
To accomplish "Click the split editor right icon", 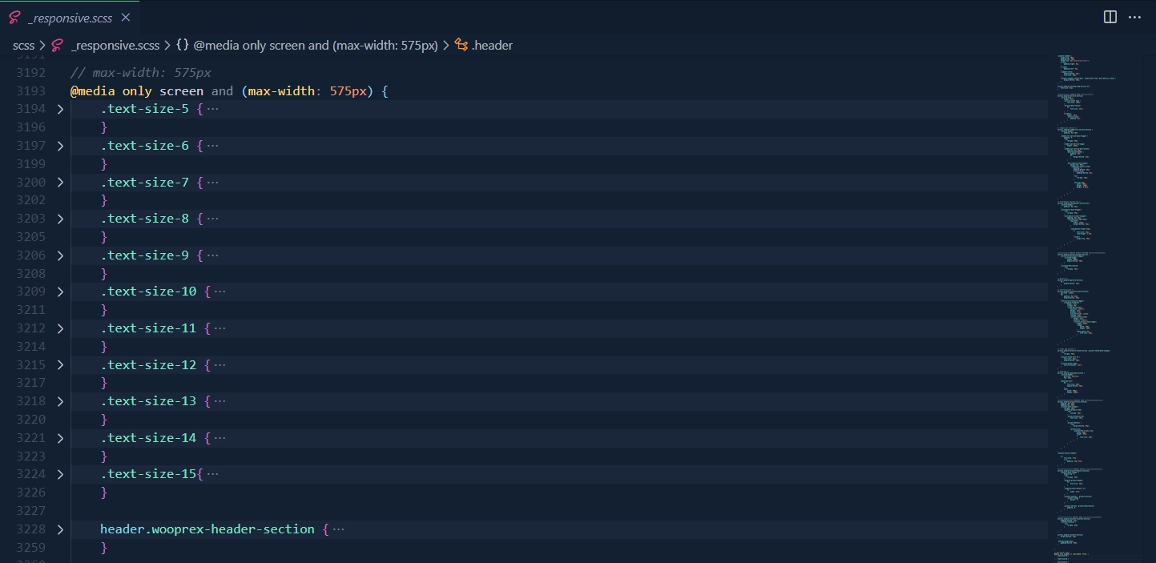I will pyautogui.click(x=1110, y=17).
